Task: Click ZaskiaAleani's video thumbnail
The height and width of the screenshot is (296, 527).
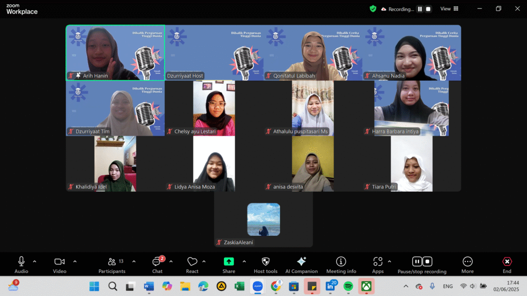Action: point(263,219)
